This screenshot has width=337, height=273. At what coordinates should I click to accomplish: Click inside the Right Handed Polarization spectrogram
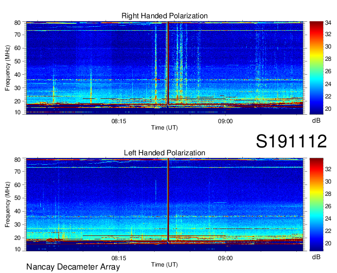pos(165,68)
